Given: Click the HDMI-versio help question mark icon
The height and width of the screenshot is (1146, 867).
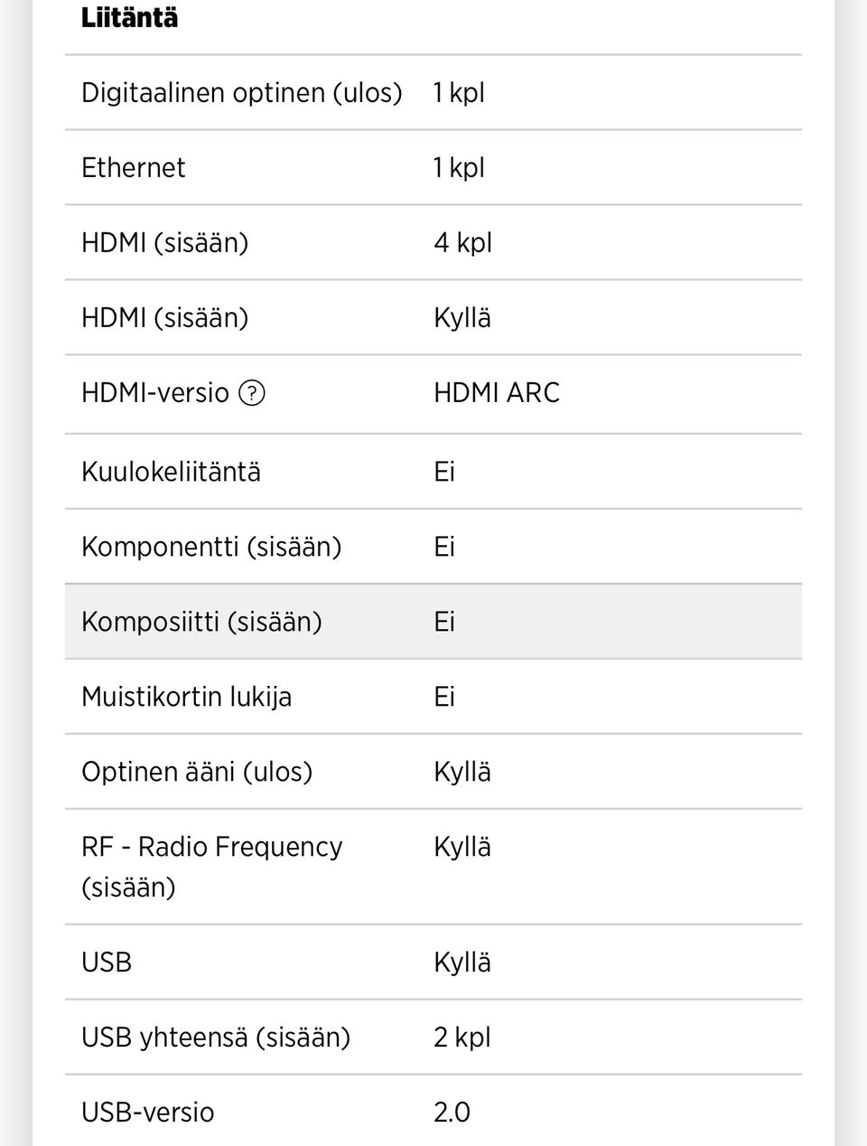Looking at the screenshot, I should pos(252,393).
